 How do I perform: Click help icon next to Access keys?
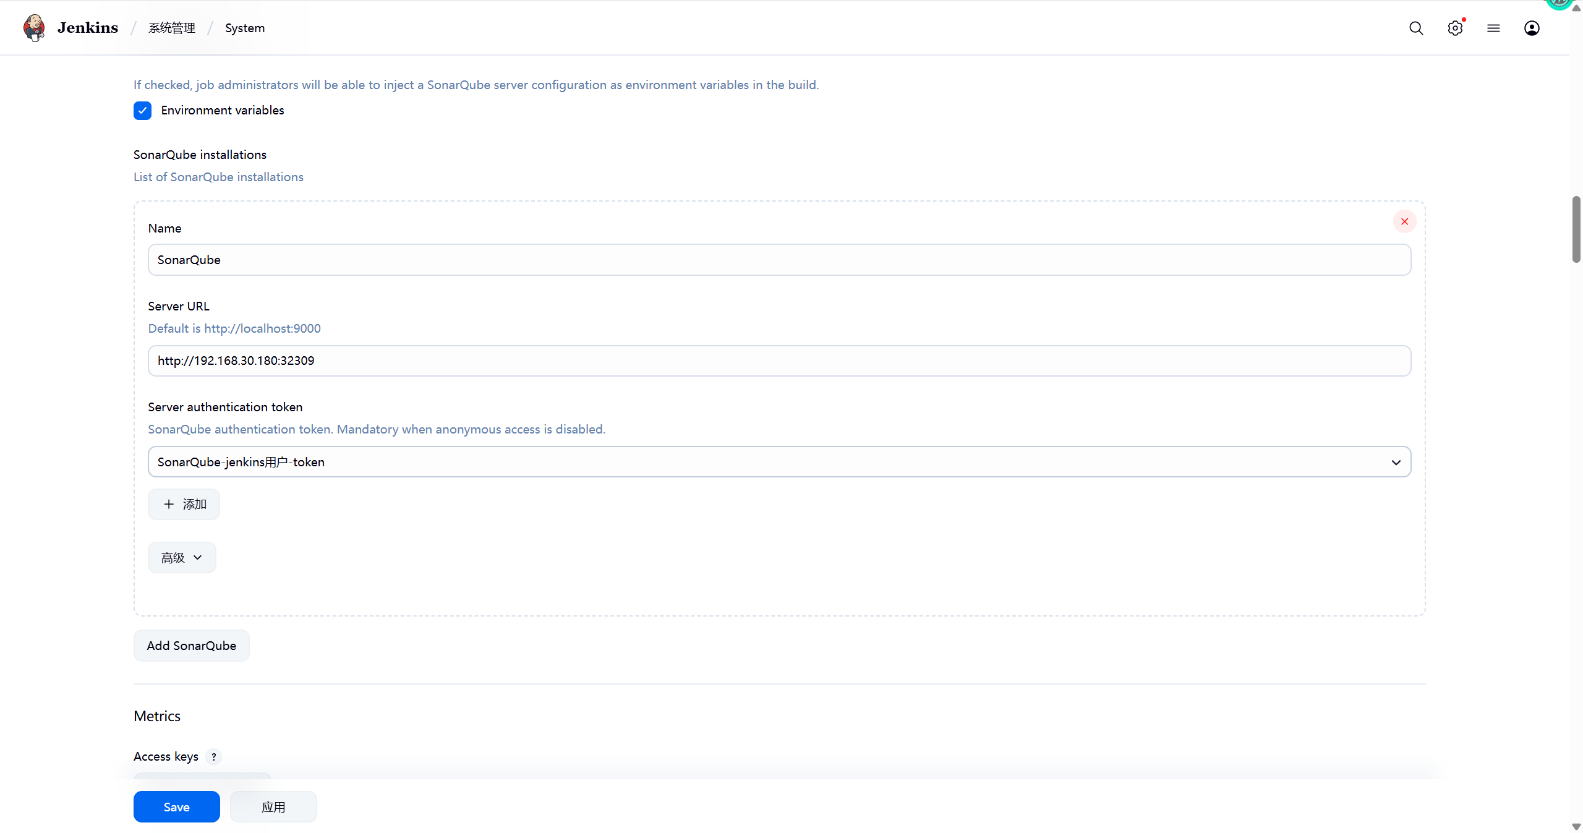[214, 756]
